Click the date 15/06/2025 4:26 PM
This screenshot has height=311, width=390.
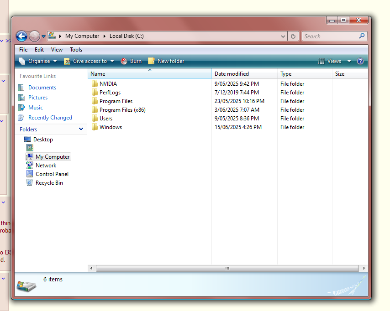[238, 127]
